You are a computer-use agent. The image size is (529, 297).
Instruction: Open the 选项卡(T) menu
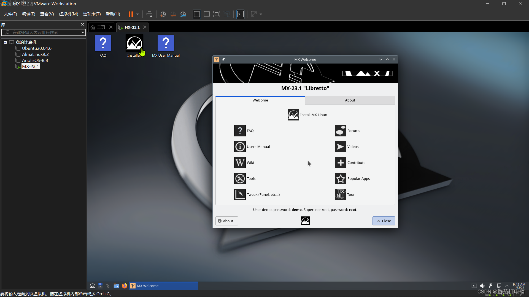coord(92,14)
